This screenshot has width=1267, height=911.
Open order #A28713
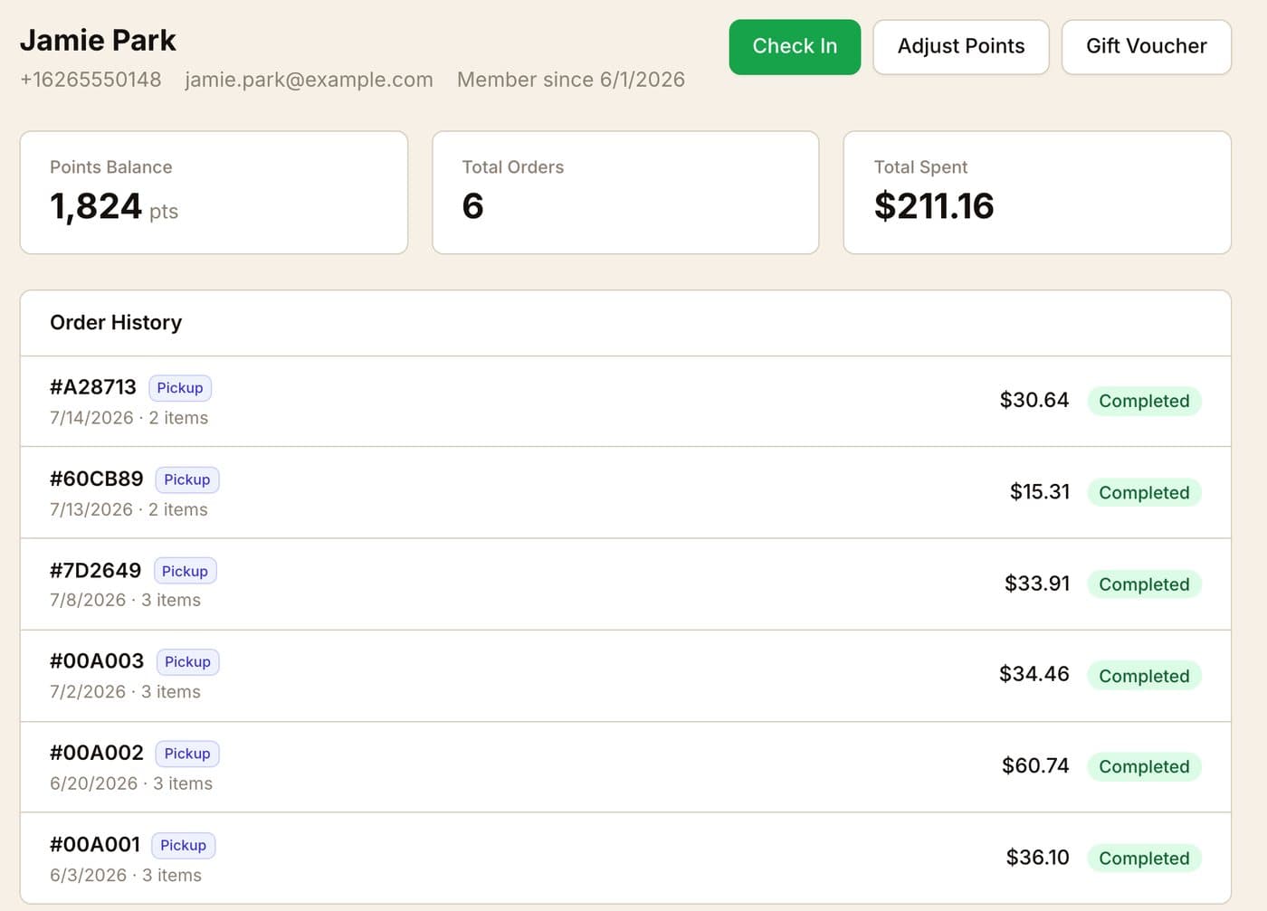point(625,402)
